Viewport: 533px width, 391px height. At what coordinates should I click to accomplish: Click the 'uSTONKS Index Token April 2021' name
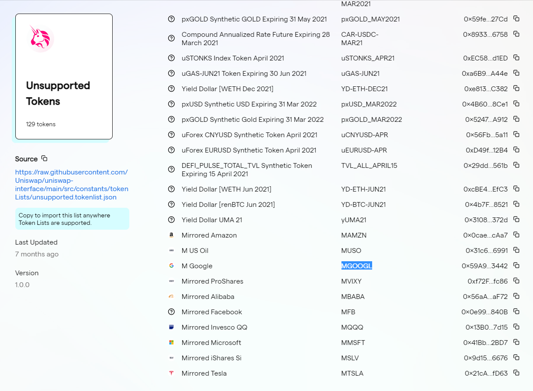[233, 58]
